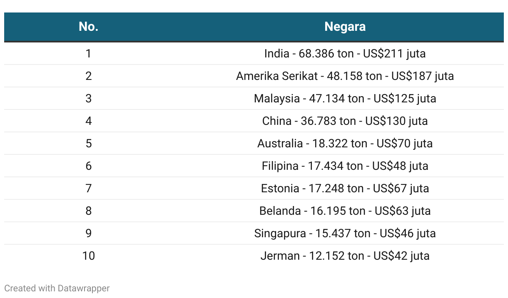Viewport: 508px width, 298px height.
Task: Select row number 2 cell
Action: pyautogui.click(x=88, y=76)
